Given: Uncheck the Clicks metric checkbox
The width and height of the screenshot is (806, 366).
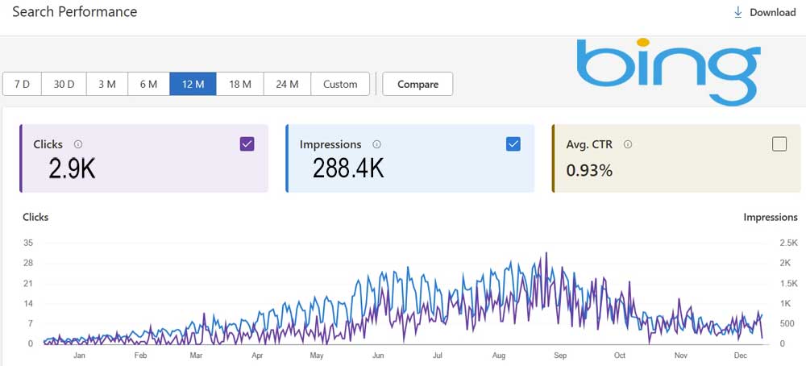Looking at the screenshot, I should tap(247, 144).
